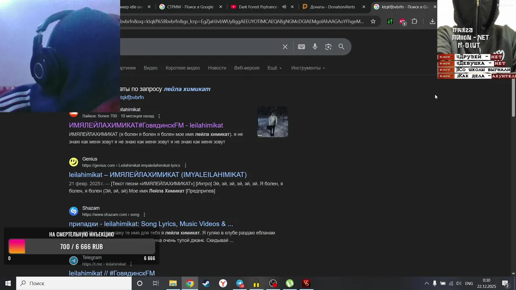Viewport: 516px width, 290px height.
Task: Click the Windows taskbar search box
Action: (x=74, y=283)
